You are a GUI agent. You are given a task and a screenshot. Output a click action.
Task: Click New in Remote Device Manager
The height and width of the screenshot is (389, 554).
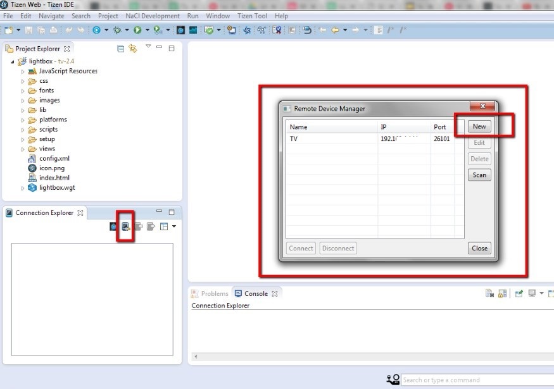point(479,127)
